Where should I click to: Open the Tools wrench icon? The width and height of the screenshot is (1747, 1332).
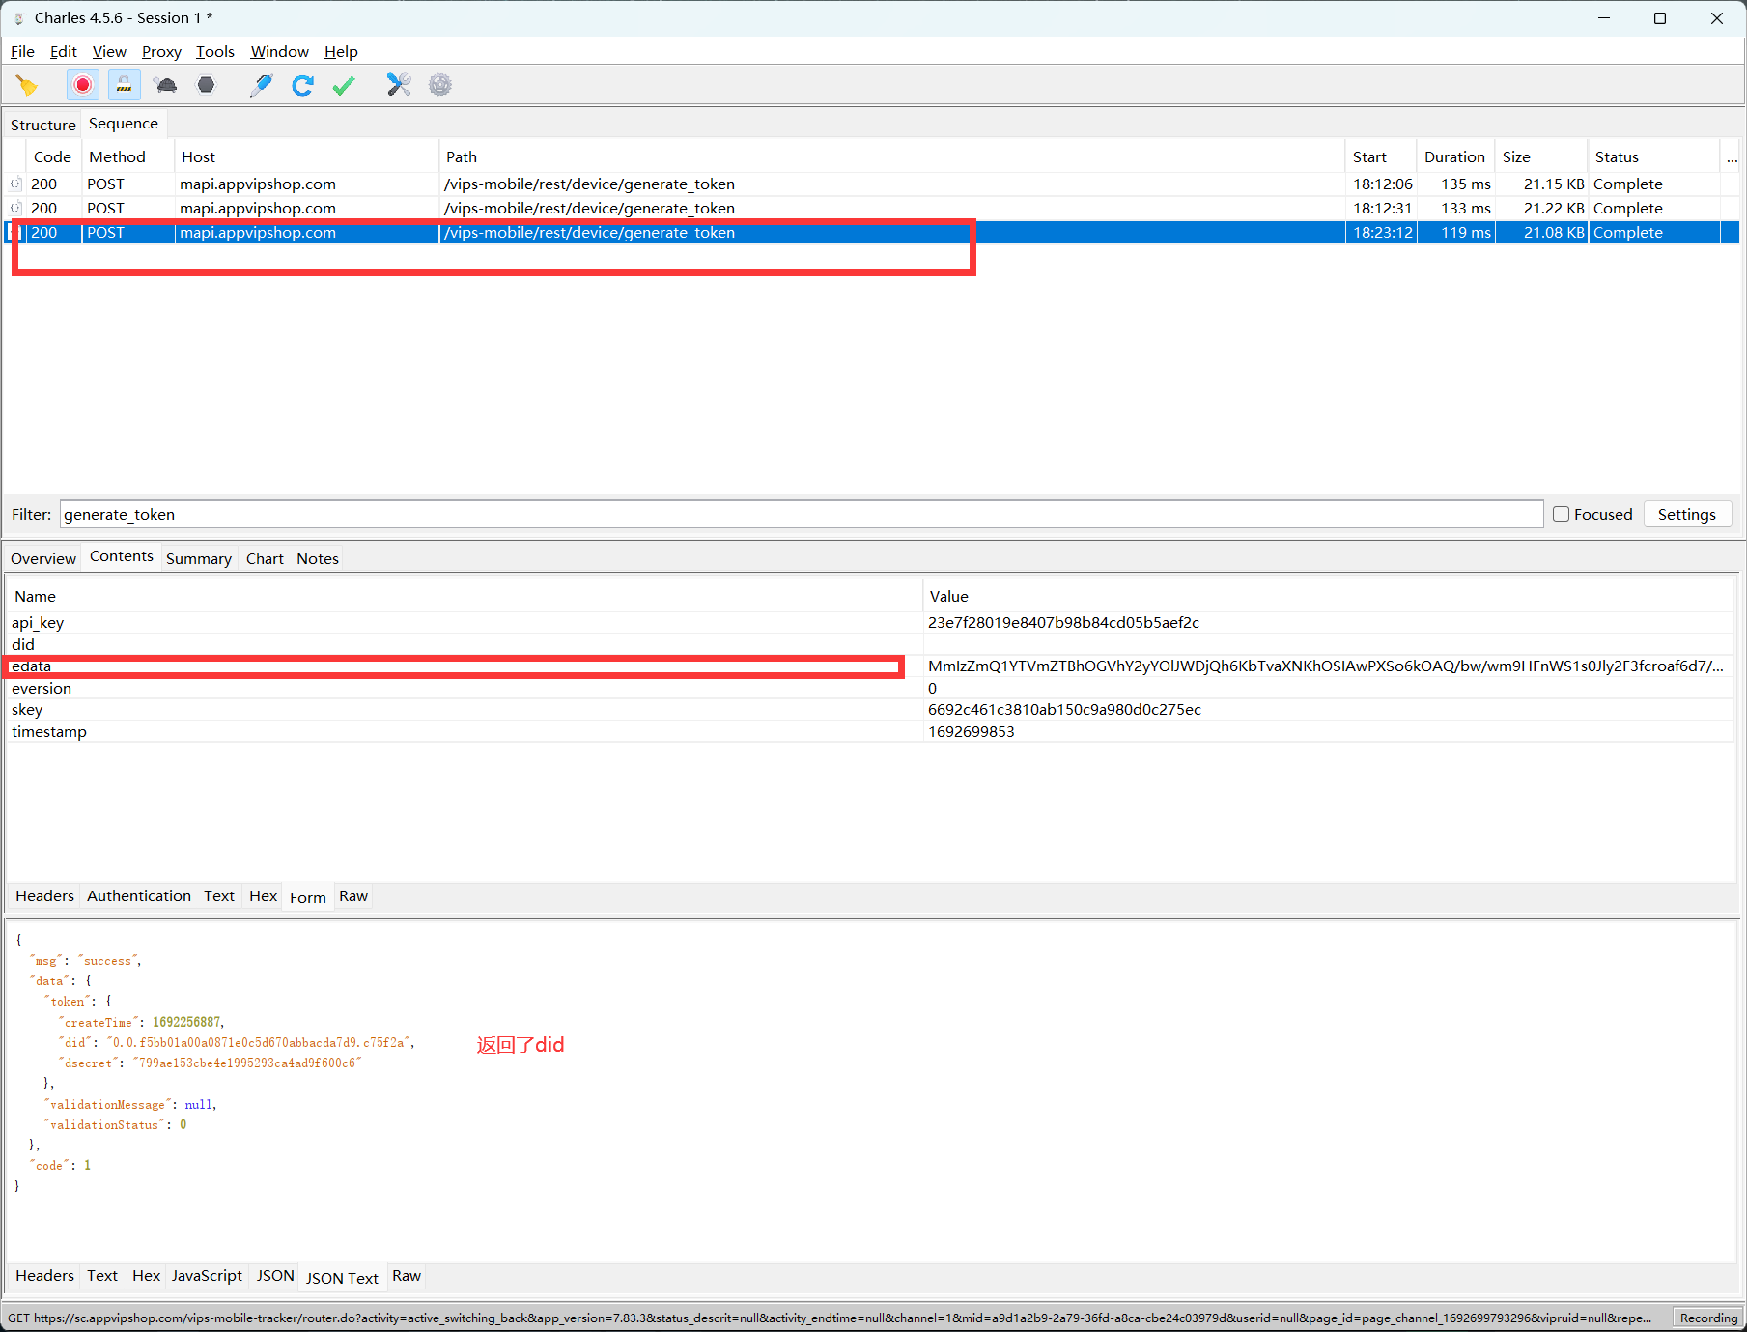tap(399, 85)
